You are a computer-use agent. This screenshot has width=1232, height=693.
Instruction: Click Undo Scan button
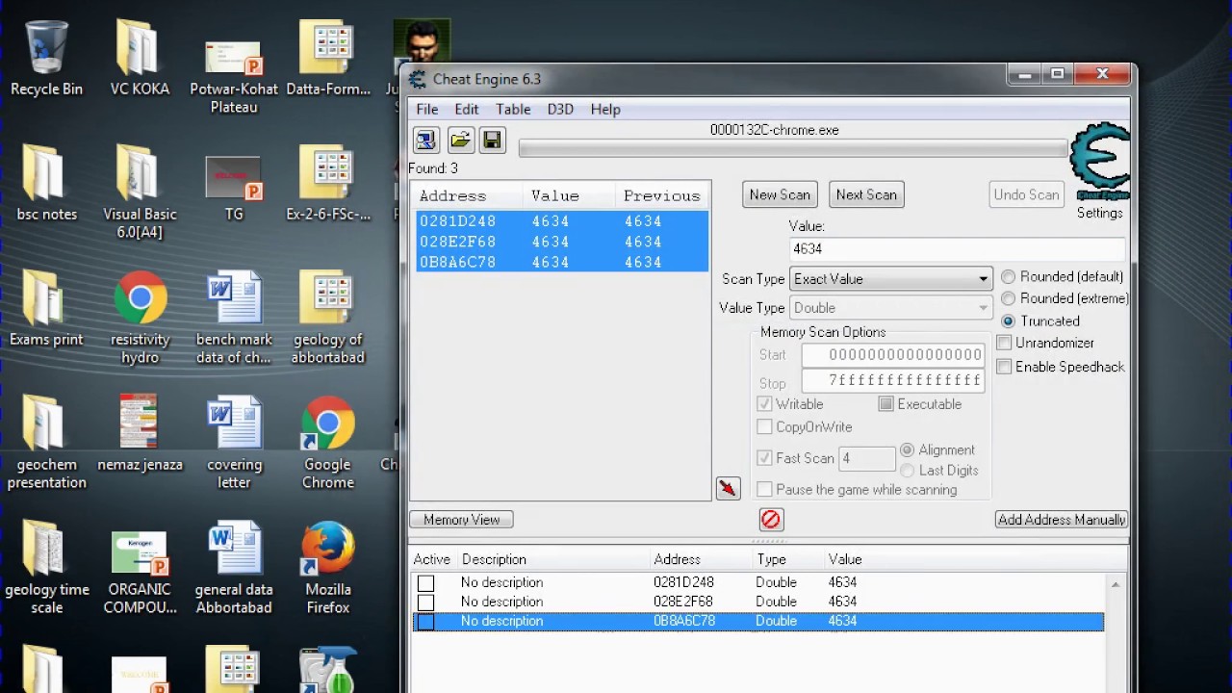click(x=1026, y=194)
